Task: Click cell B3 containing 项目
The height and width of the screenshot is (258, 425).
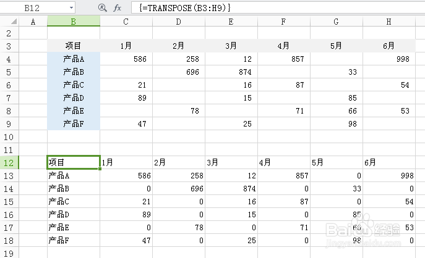Action: (x=74, y=46)
